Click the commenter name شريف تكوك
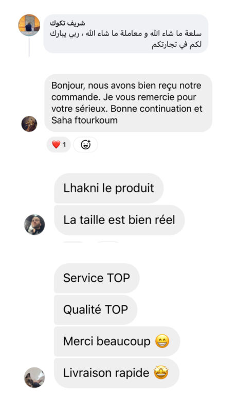Image resolution: width=237 pixels, height=412 pixels. click(x=67, y=23)
